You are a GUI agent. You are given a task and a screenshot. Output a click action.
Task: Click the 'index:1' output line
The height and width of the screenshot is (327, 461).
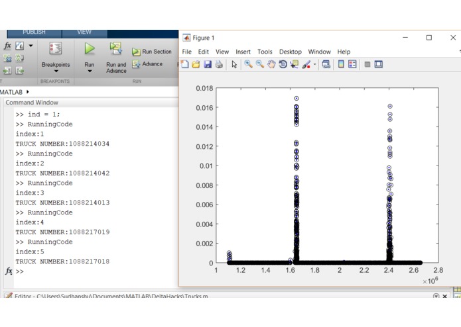coord(30,134)
